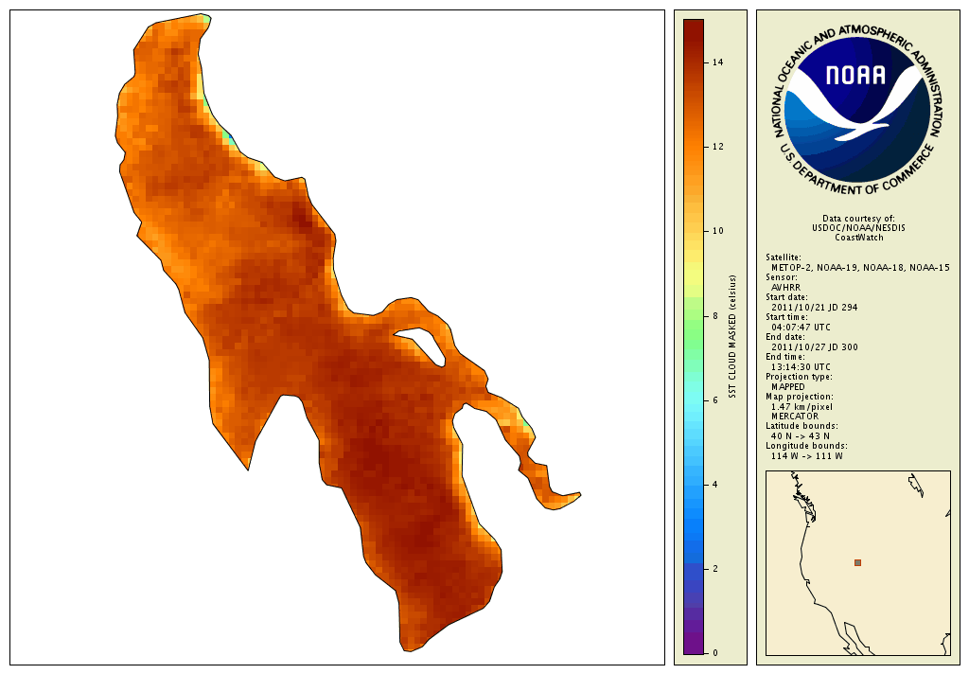Click the color bar label 6

pyautogui.click(x=715, y=400)
